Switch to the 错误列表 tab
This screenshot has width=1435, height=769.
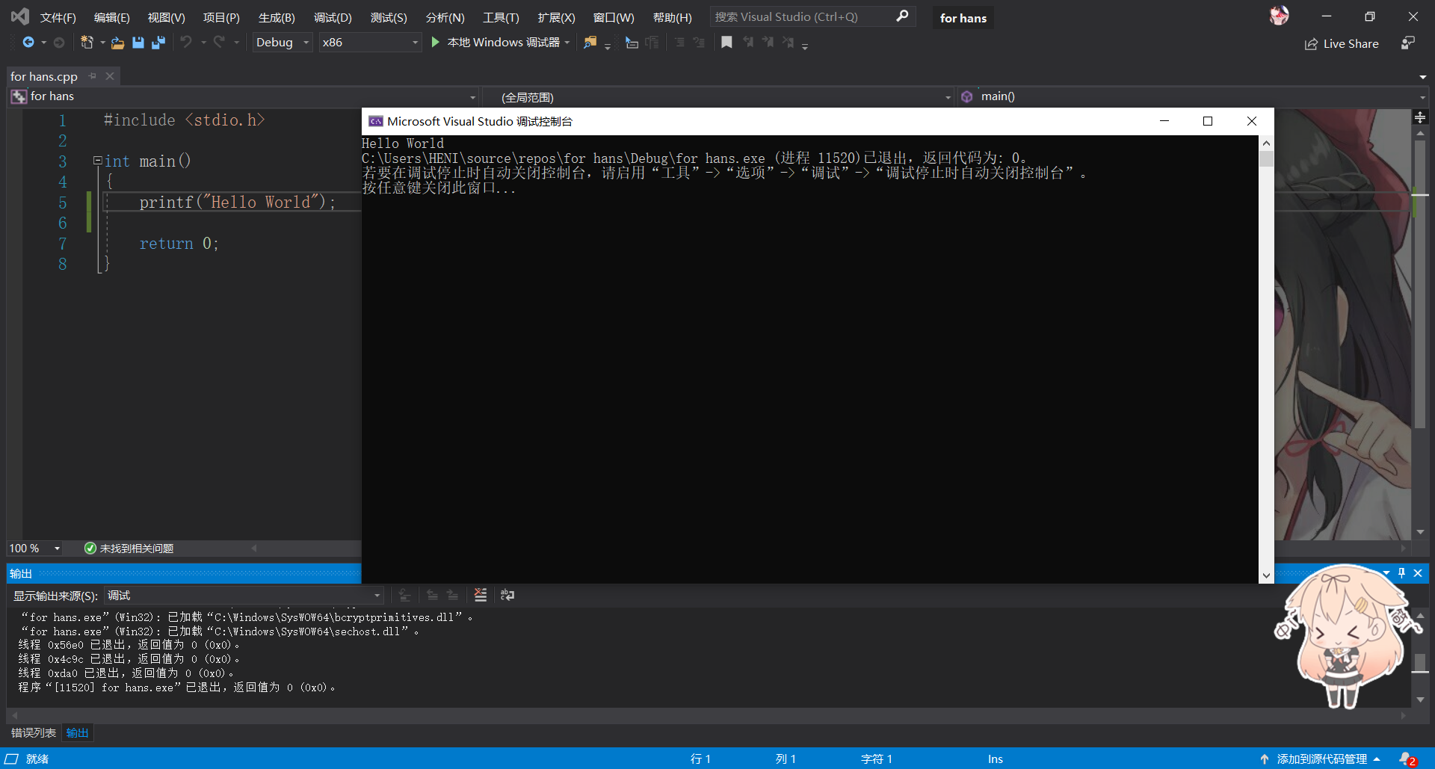coord(34,732)
